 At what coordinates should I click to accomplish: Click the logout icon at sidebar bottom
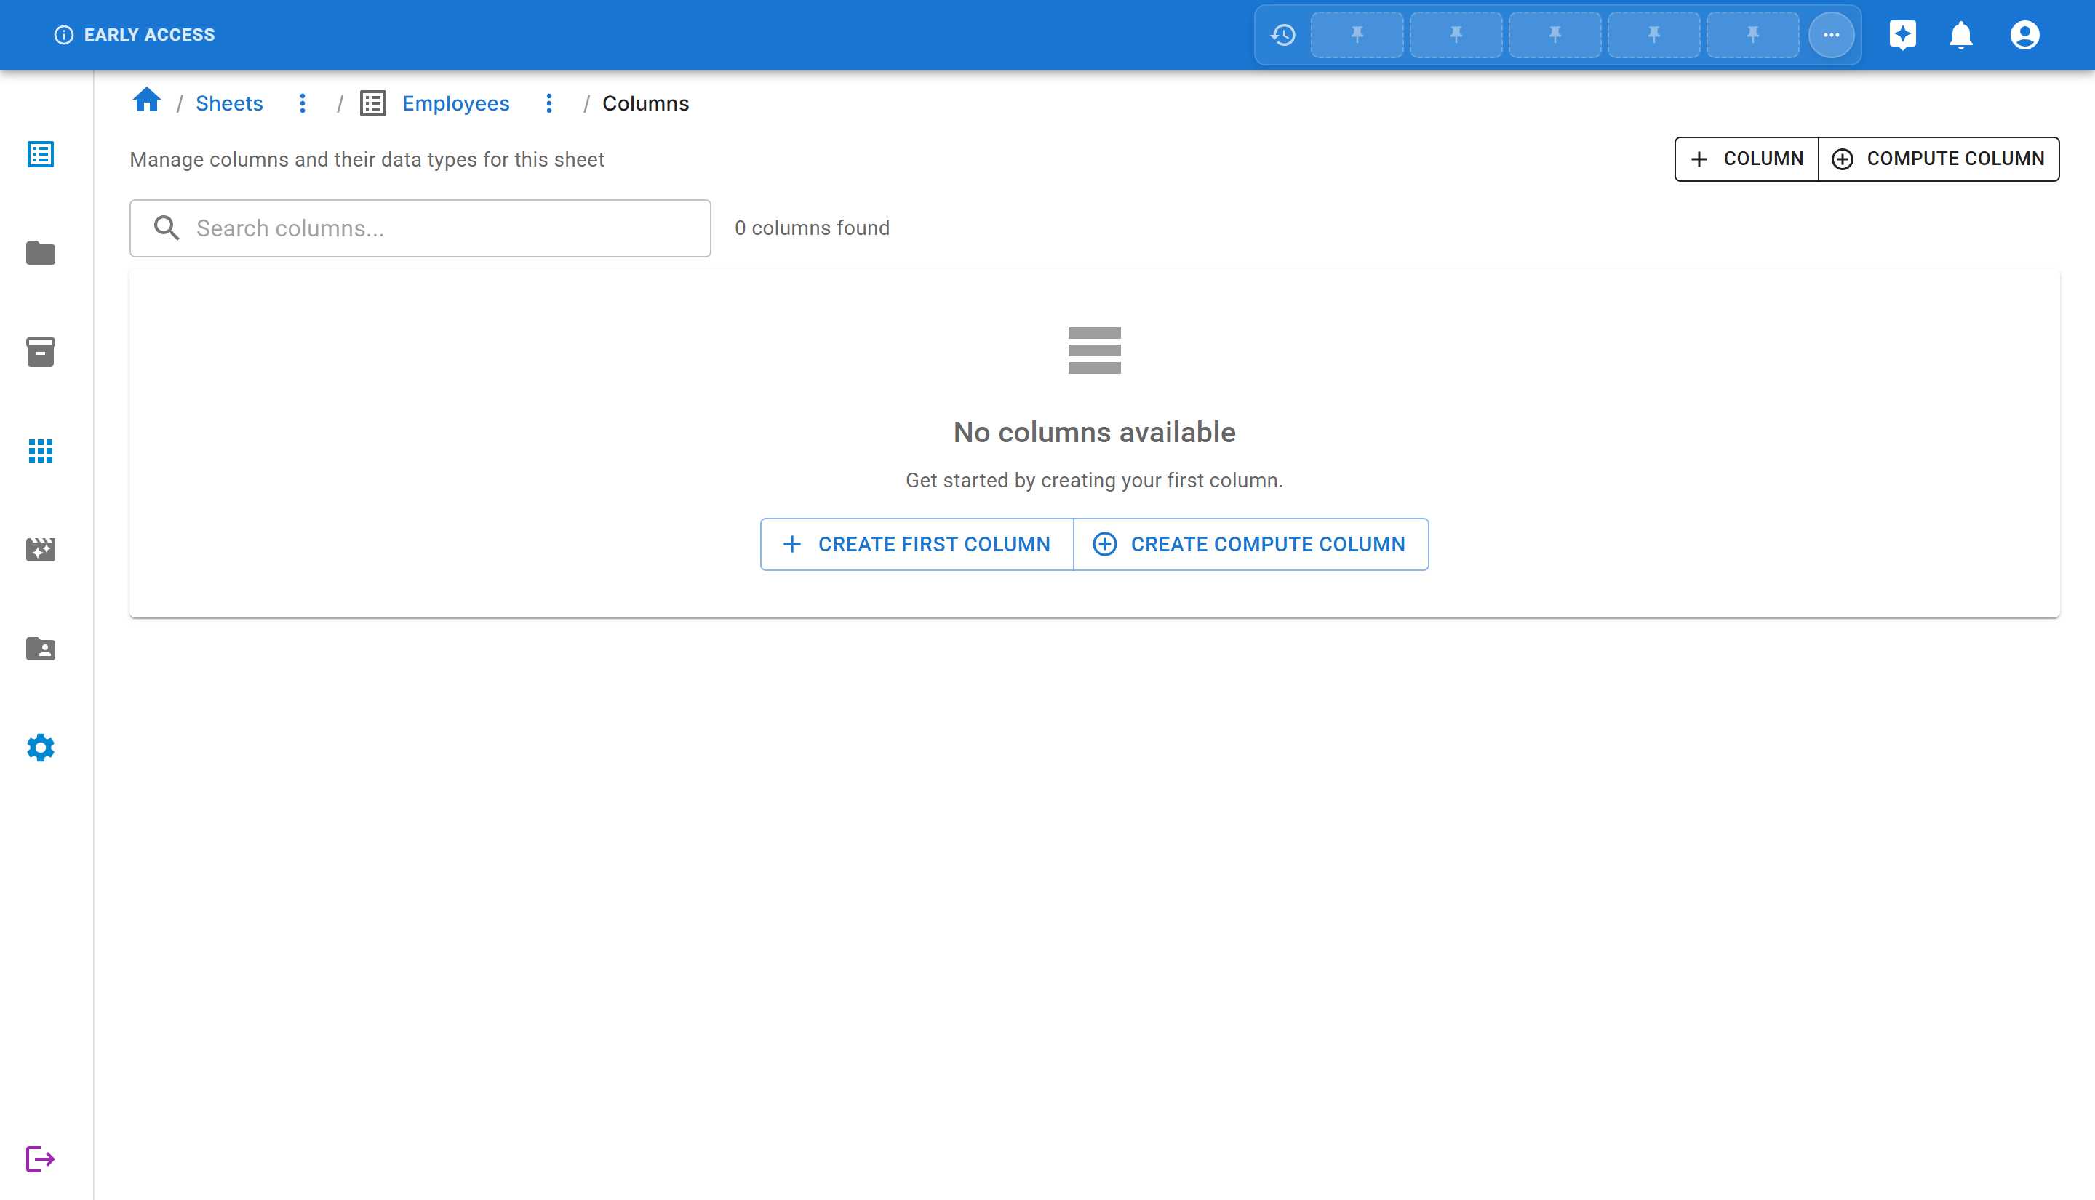pyautogui.click(x=41, y=1159)
